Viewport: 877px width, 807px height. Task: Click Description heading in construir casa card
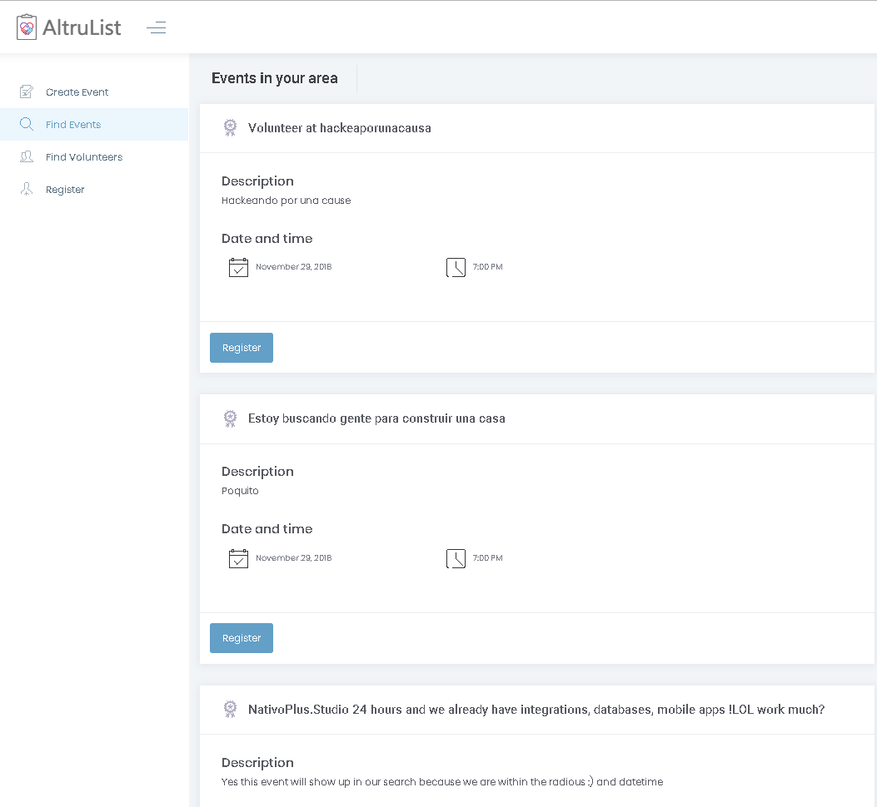(x=257, y=471)
